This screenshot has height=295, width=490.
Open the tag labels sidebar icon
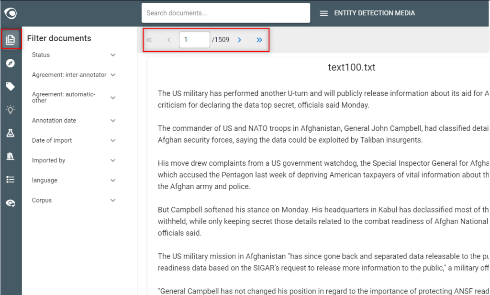pos(11,86)
